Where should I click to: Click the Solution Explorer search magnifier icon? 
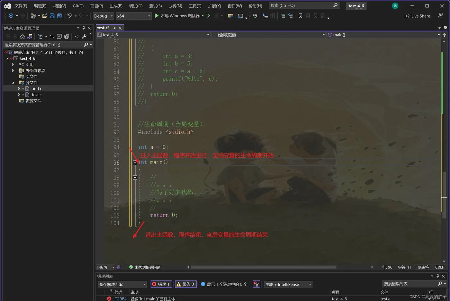(86, 45)
